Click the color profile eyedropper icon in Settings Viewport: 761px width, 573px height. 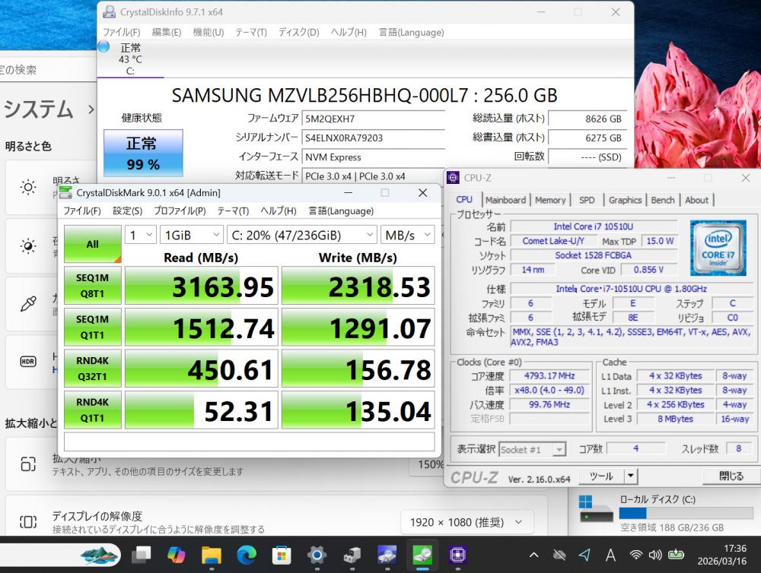28,304
